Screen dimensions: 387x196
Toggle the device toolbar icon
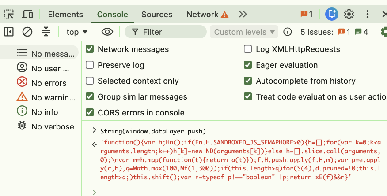click(x=27, y=14)
